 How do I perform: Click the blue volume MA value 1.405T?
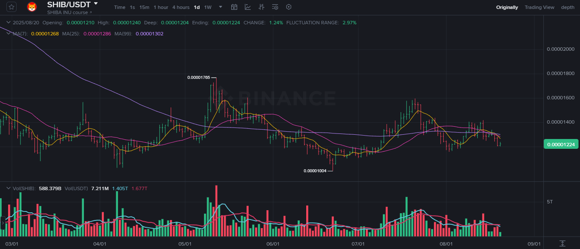pos(120,188)
